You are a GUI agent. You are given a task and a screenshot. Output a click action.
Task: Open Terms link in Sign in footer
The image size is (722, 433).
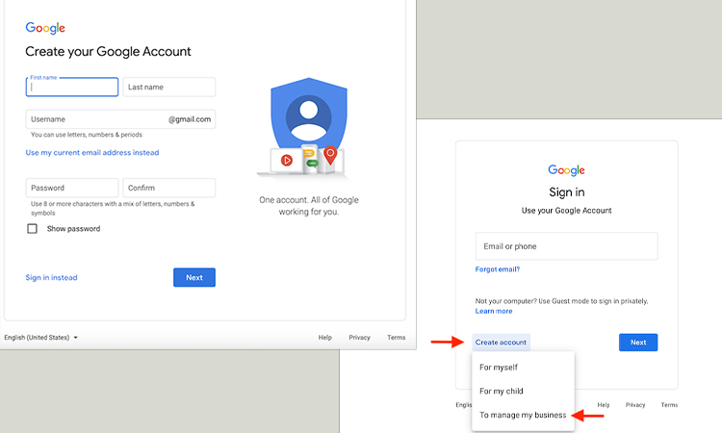669,405
